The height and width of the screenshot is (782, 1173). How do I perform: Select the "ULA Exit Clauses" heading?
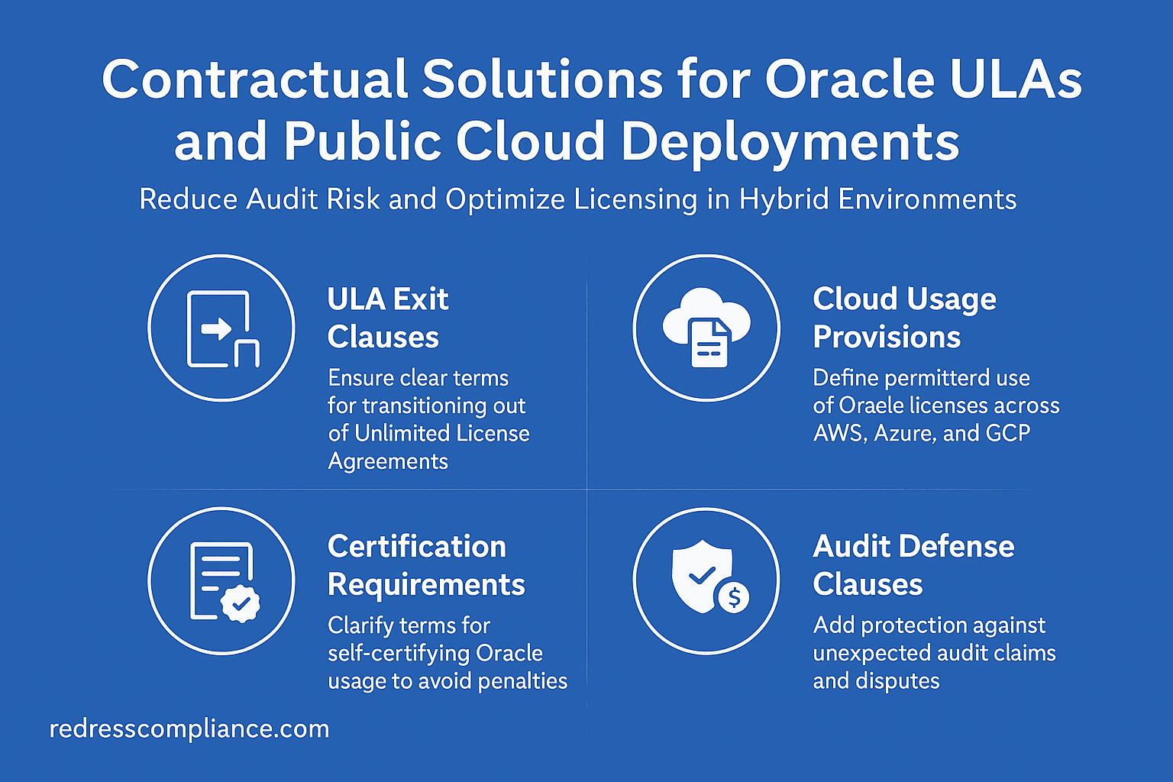tap(388, 318)
